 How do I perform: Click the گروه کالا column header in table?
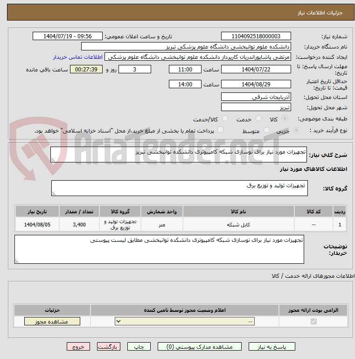point(120,211)
